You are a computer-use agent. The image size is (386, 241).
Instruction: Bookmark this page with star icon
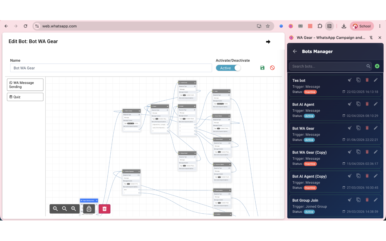point(268,26)
